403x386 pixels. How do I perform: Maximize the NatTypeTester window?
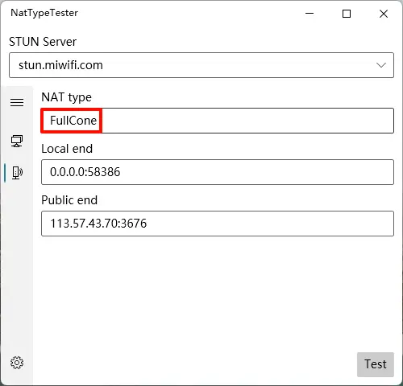tap(347, 14)
